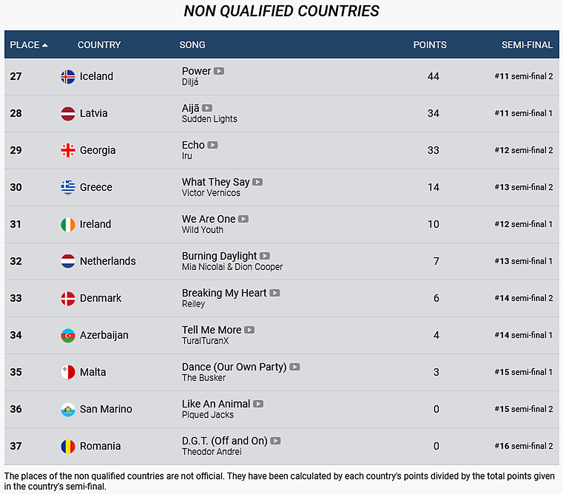This screenshot has width=563, height=494.
Task: Click the SEMI-FINAL column header
Action: 527,45
